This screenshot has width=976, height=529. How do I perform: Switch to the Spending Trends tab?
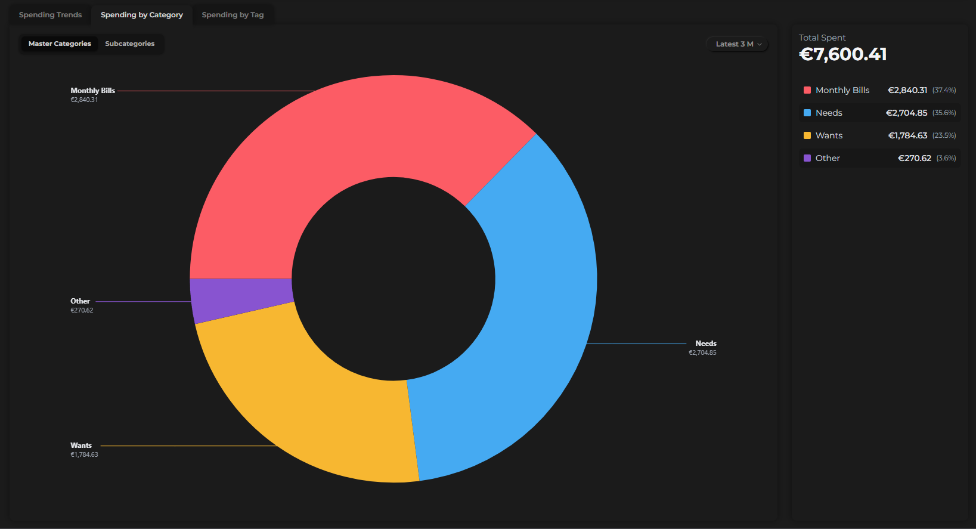[50, 15]
